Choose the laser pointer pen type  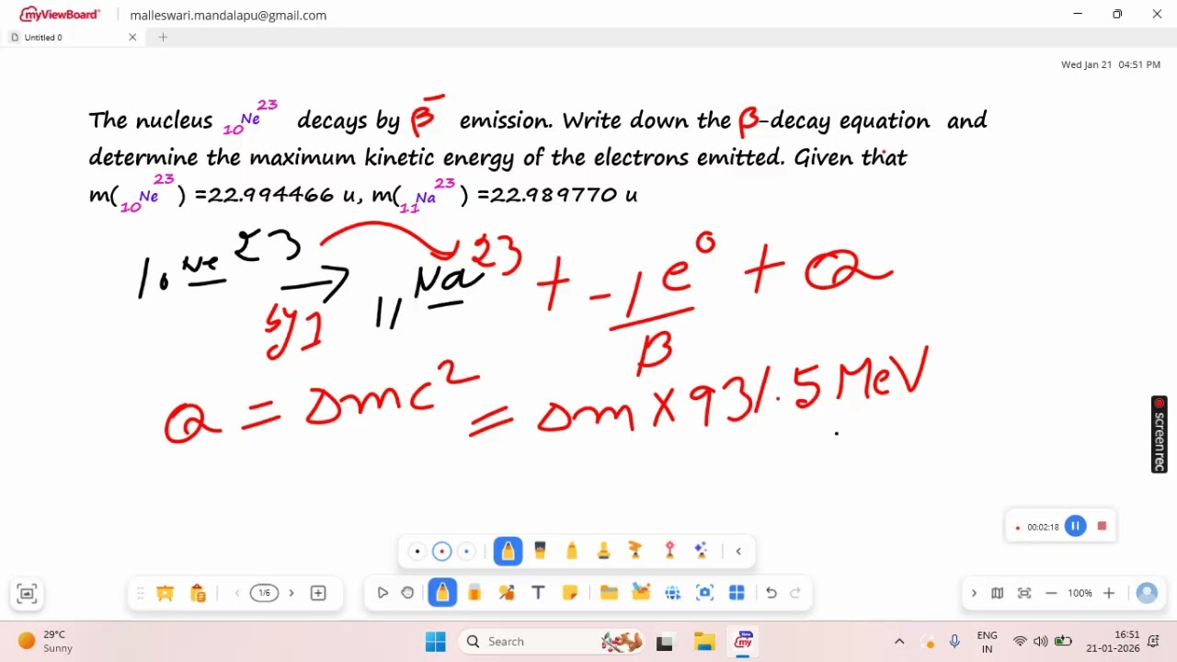(669, 551)
